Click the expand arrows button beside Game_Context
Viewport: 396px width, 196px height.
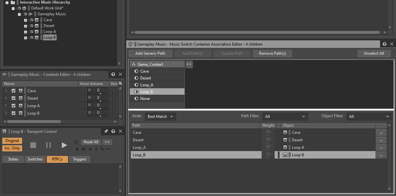189,64
